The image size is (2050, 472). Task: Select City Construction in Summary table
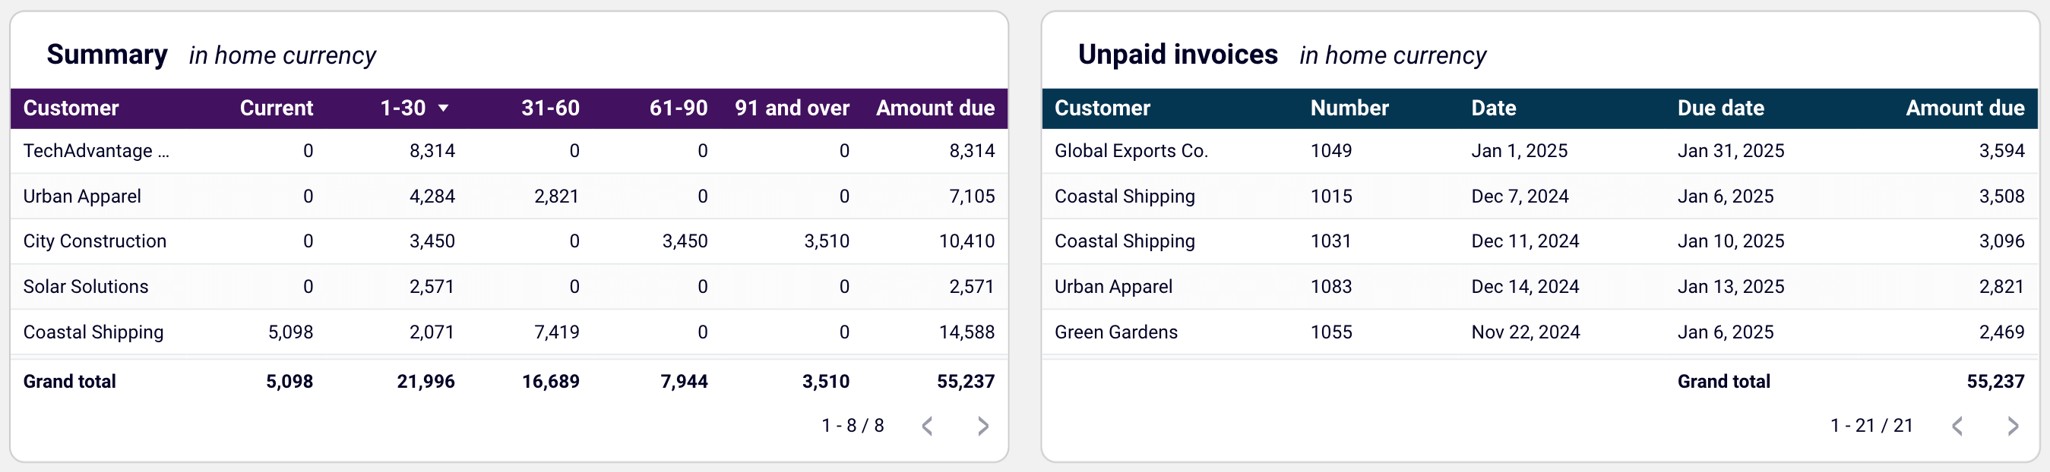[95, 241]
